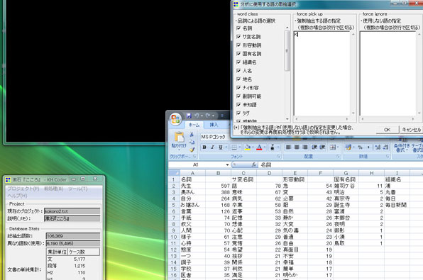Open the Clipboard group dialog launcher
This screenshot has width=423, height=280.
pyautogui.click(x=194, y=157)
